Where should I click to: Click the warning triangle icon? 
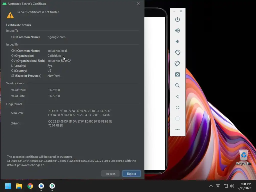click(10, 15)
